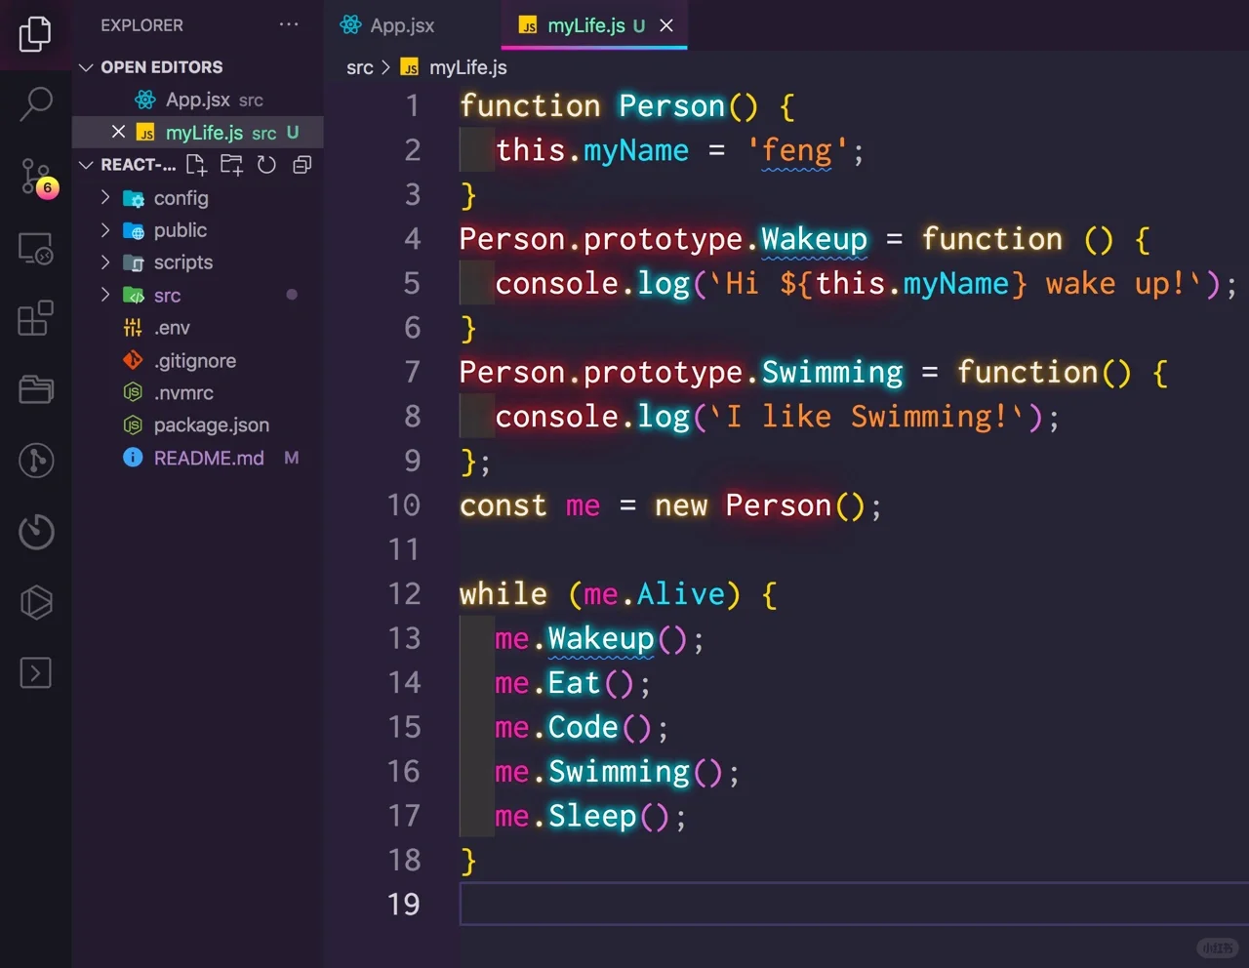Click the README.md modified 'M' badge
The image size is (1249, 968).
(x=291, y=458)
